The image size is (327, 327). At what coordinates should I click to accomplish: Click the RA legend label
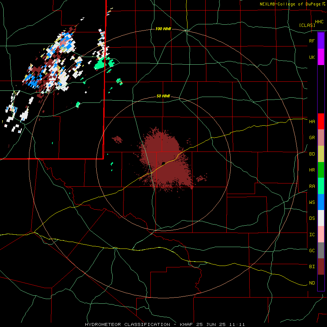click(x=312, y=186)
